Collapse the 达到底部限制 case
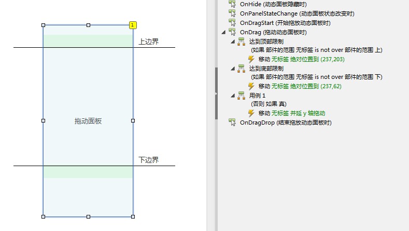 point(233,69)
